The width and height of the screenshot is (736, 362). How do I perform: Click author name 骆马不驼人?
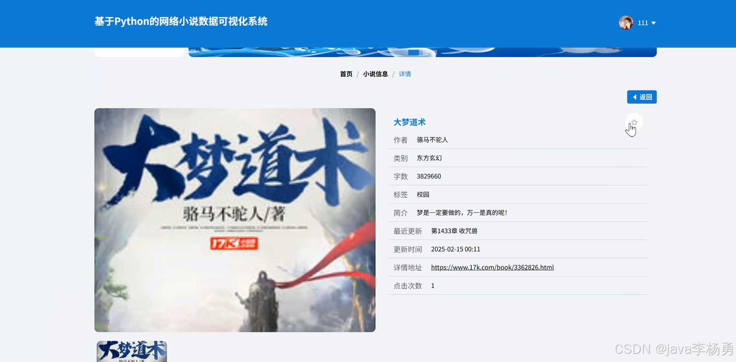click(x=432, y=140)
